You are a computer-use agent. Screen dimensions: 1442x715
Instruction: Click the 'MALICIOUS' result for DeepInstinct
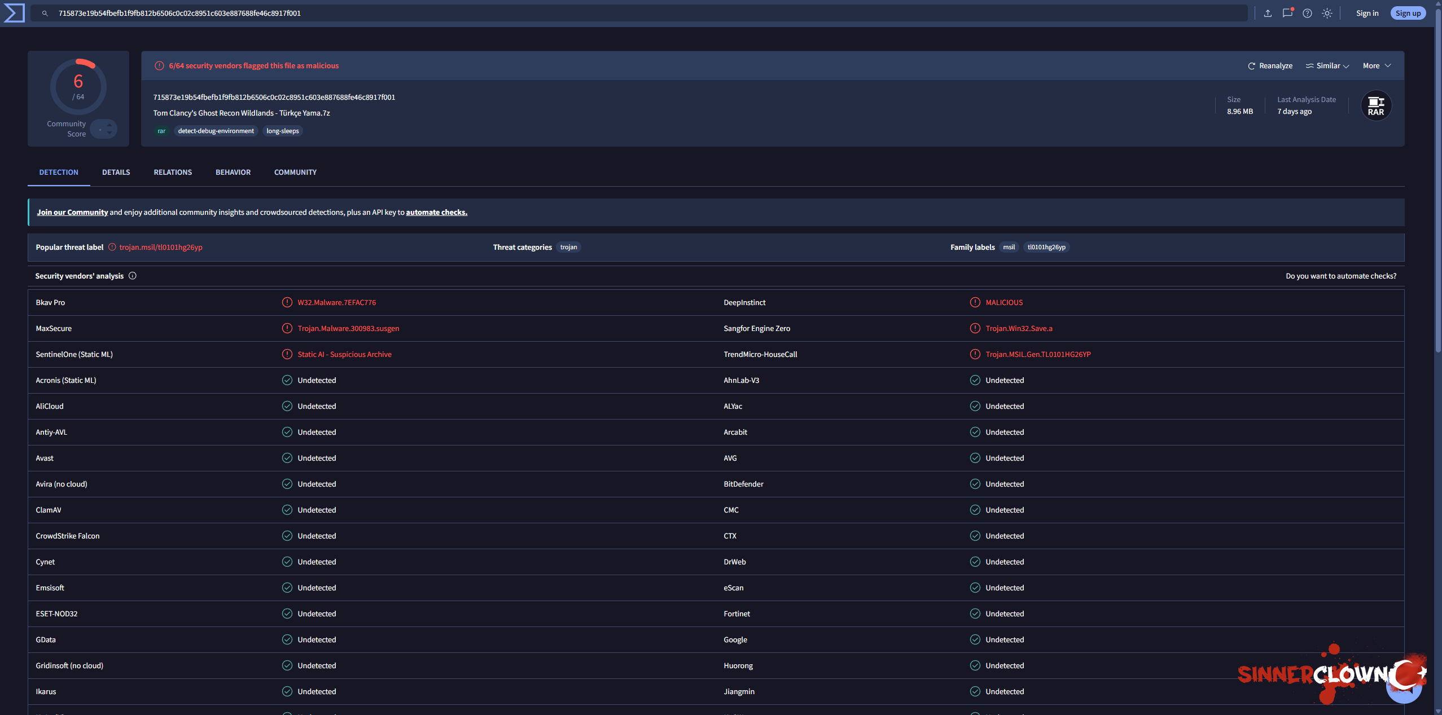click(1004, 302)
